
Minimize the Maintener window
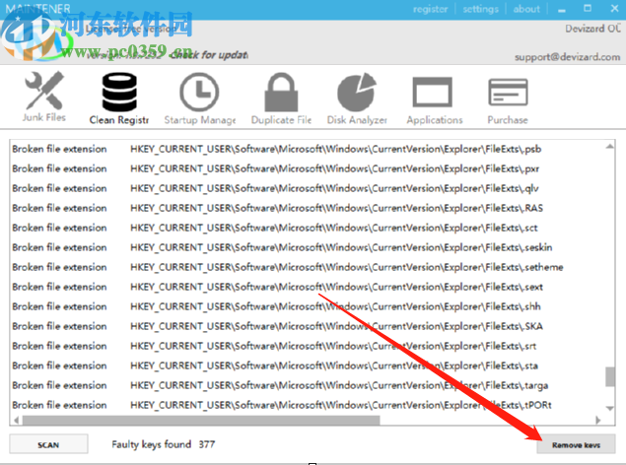tap(562, 9)
